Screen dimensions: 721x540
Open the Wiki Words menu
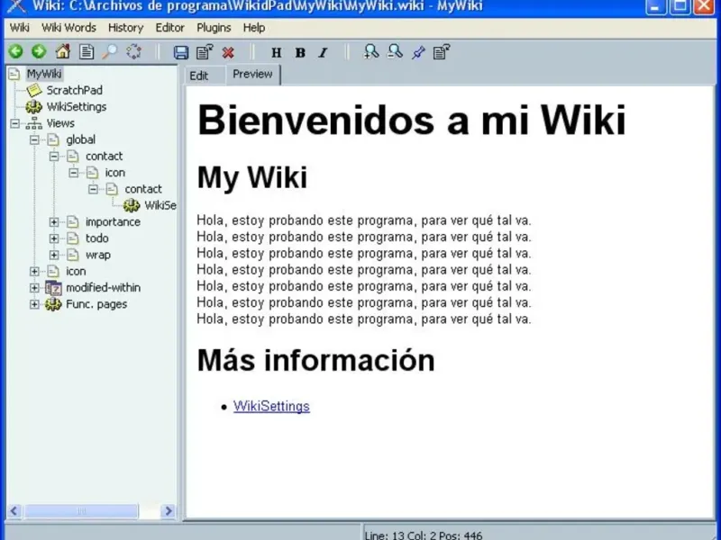[x=69, y=28]
